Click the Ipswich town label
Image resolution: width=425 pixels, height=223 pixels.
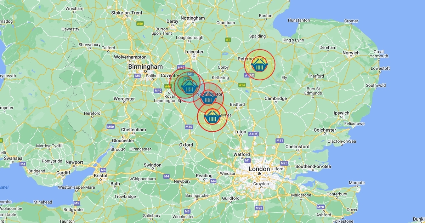(x=341, y=113)
